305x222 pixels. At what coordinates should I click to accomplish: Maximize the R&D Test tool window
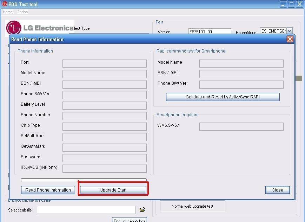pyautogui.click(x=291, y=4)
